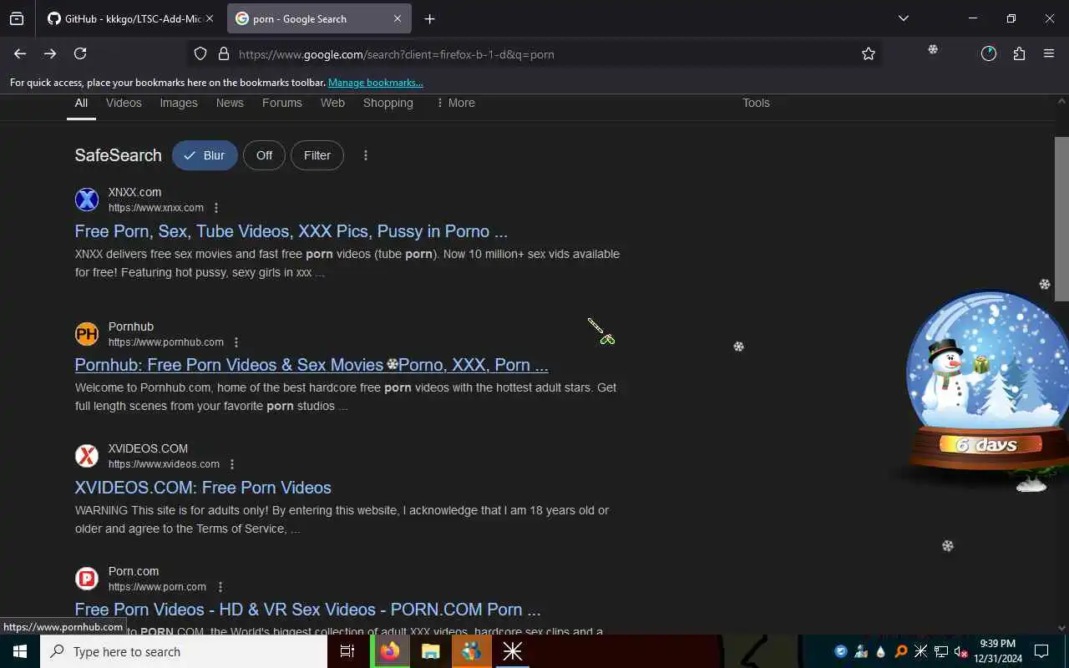Open three-dot menu beside pornhub.com URL
Screen dimensions: 1069x668
point(236,342)
